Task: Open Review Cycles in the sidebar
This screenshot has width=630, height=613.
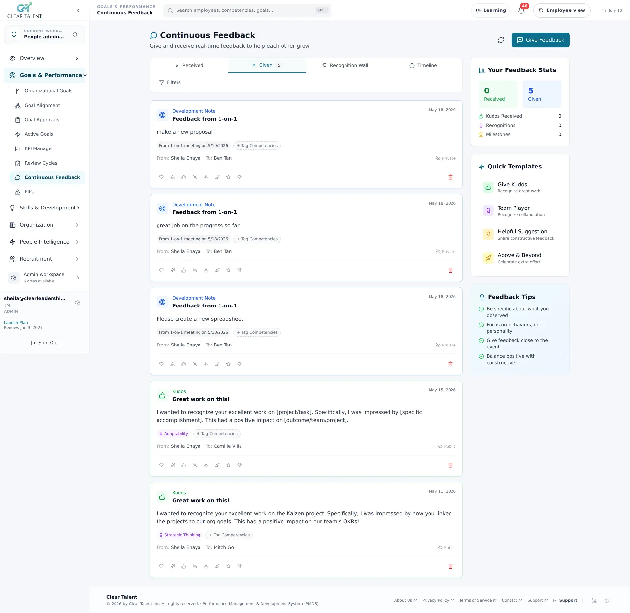Action: click(x=48, y=163)
